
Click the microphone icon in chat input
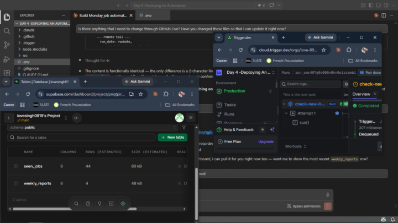pyautogui.click(x=328, y=194)
